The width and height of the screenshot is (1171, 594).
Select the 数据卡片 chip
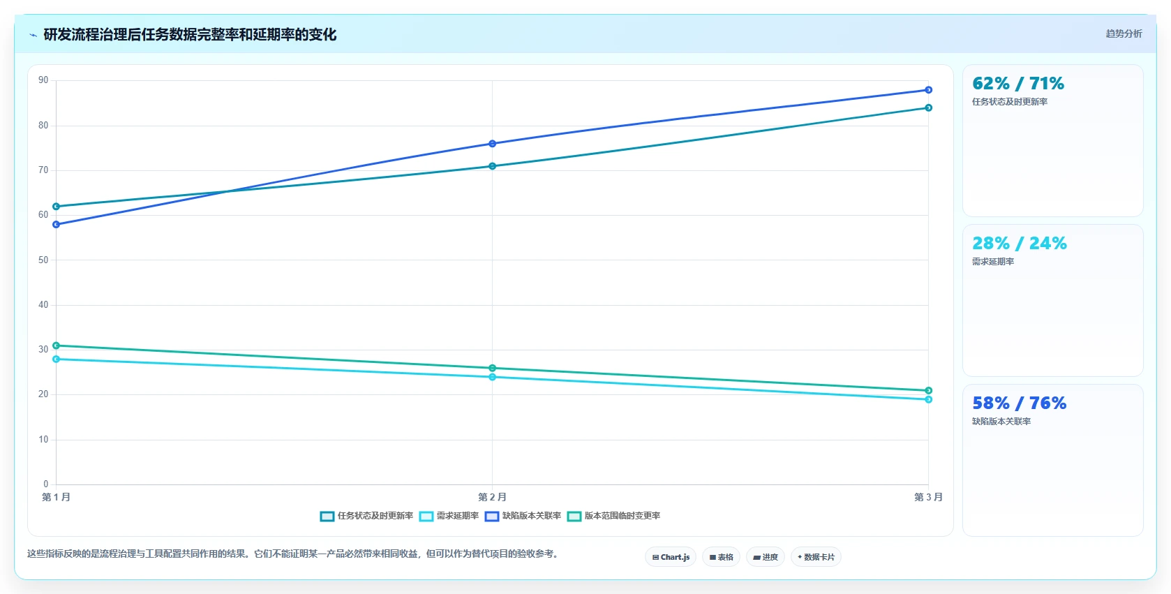[x=816, y=557]
